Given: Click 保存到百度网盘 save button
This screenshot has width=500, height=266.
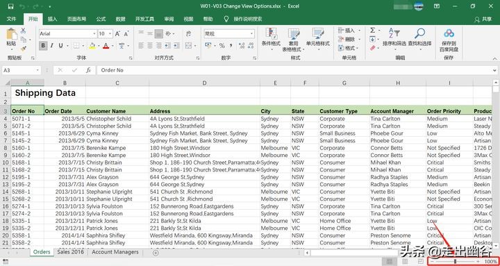Looking at the screenshot, I should (449, 40).
